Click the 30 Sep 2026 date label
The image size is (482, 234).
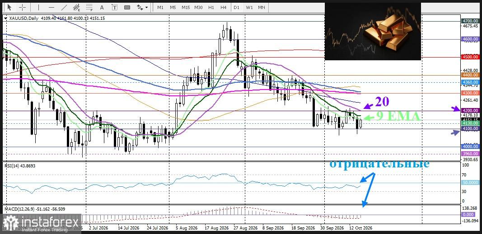click(x=332, y=228)
